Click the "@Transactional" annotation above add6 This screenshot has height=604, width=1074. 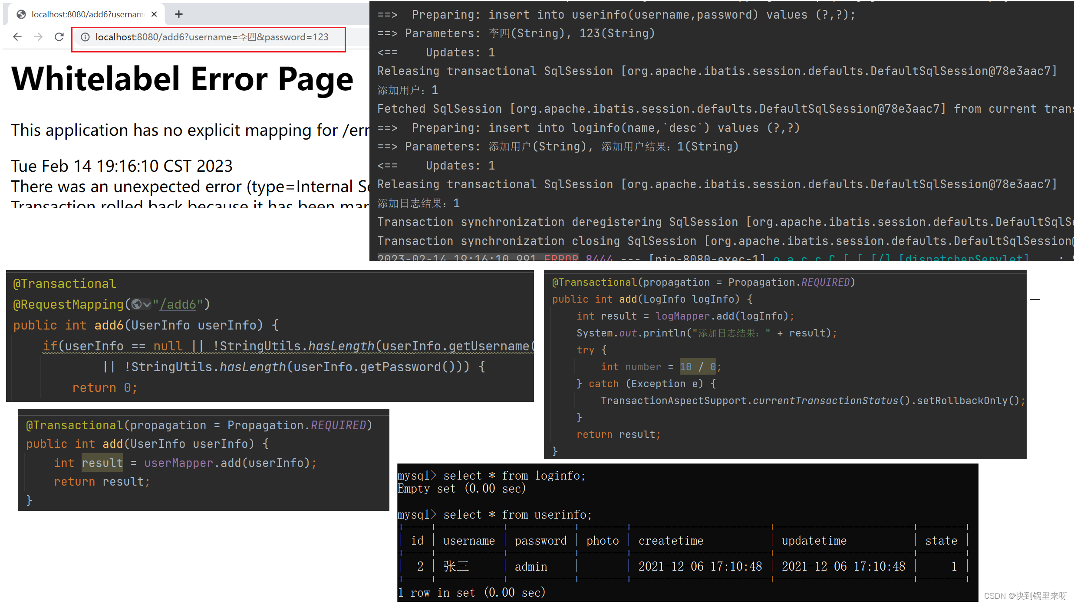pyautogui.click(x=65, y=284)
